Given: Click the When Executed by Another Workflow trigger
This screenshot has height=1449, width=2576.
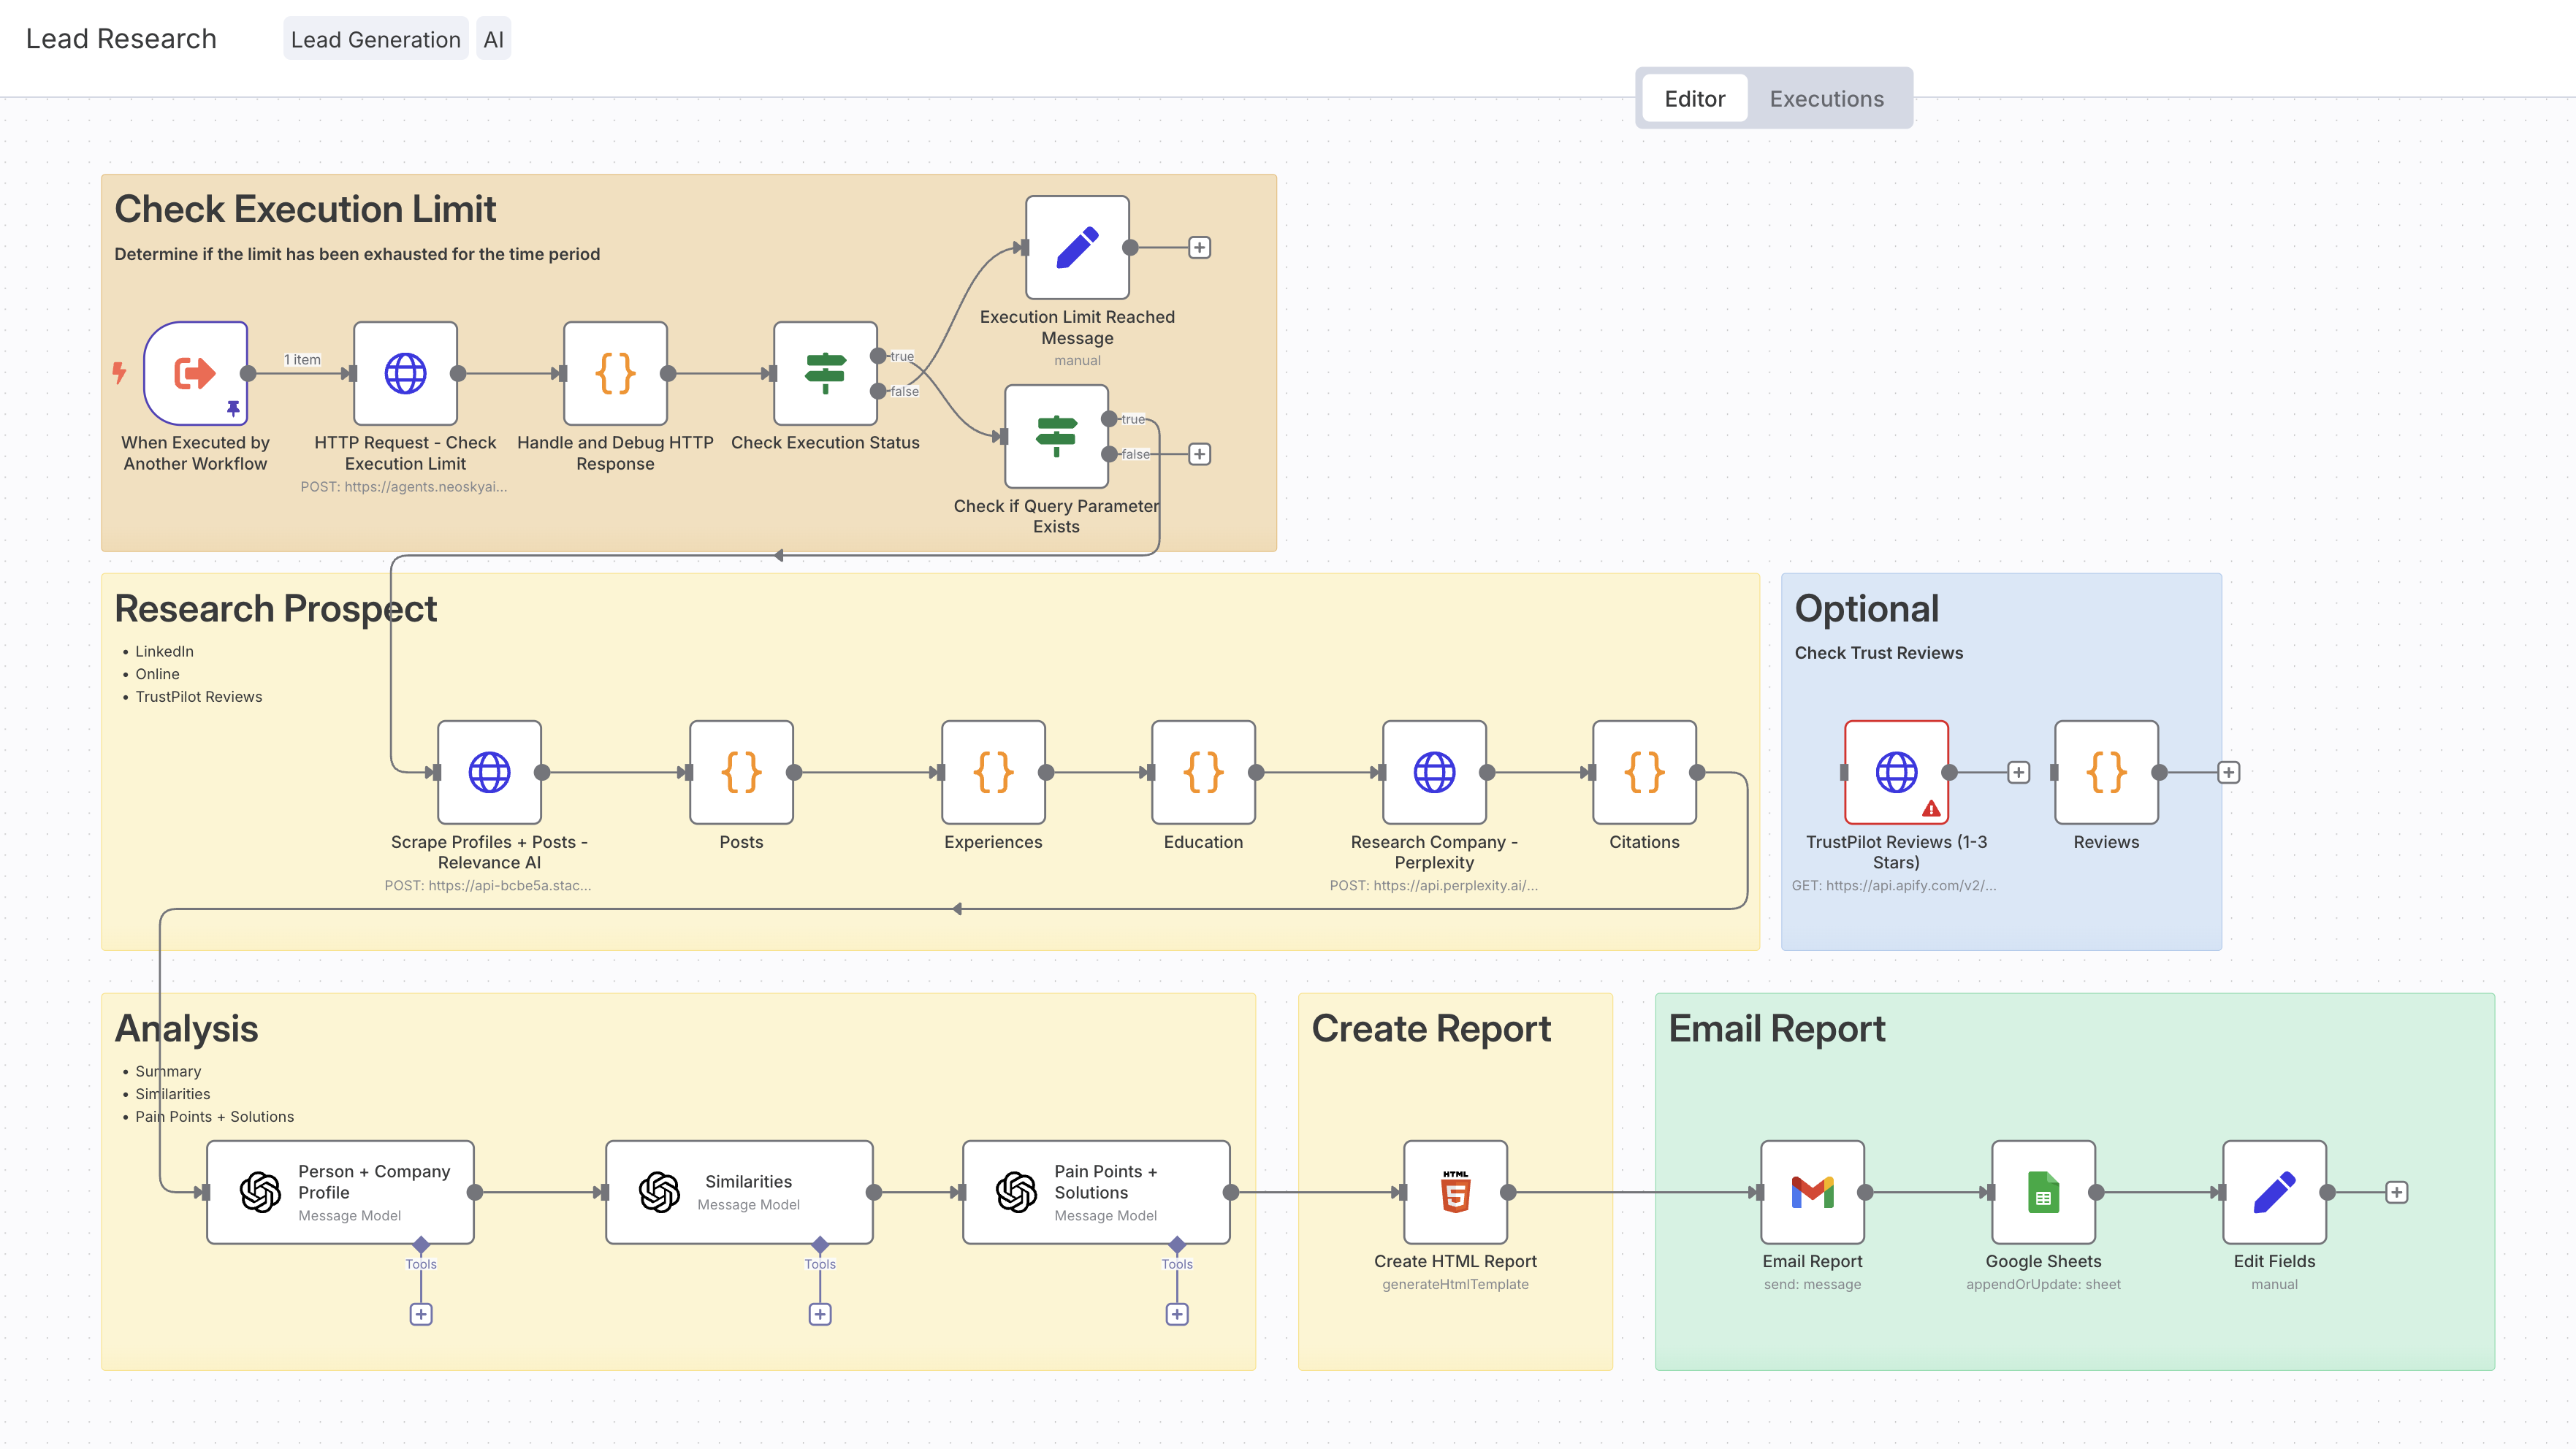Looking at the screenshot, I should click(x=195, y=373).
